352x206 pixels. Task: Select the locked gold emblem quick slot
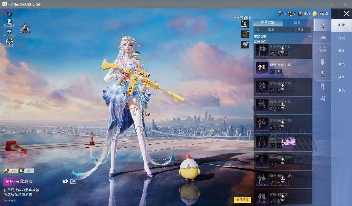pos(245,34)
